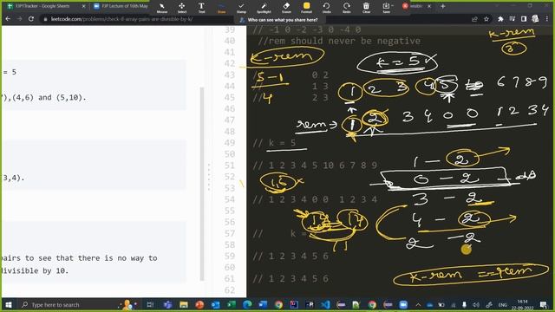Open the Stamp annotation tool
The width and height of the screenshot is (555, 312).
[x=241, y=8]
